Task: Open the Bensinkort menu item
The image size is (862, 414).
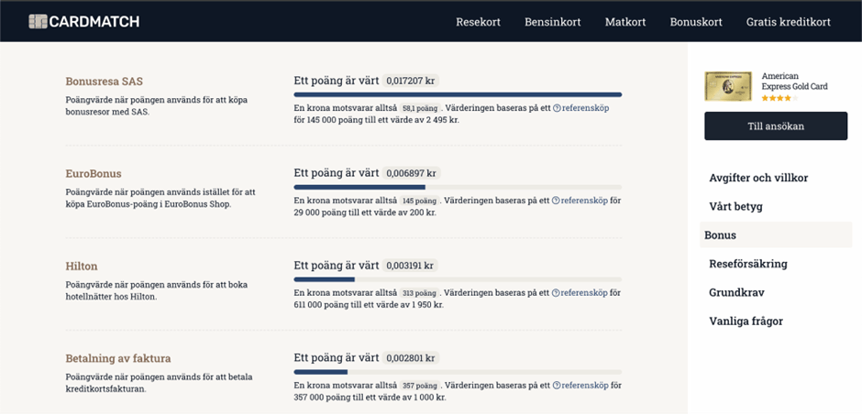Action: click(552, 22)
